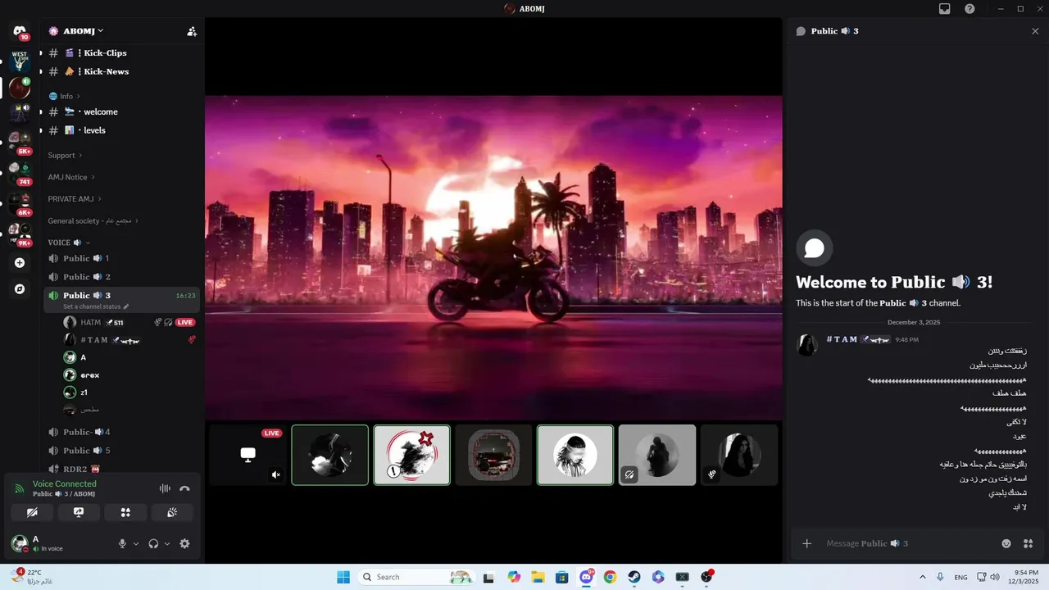
Task: Open noise suppression waveform icon
Action: [165, 488]
